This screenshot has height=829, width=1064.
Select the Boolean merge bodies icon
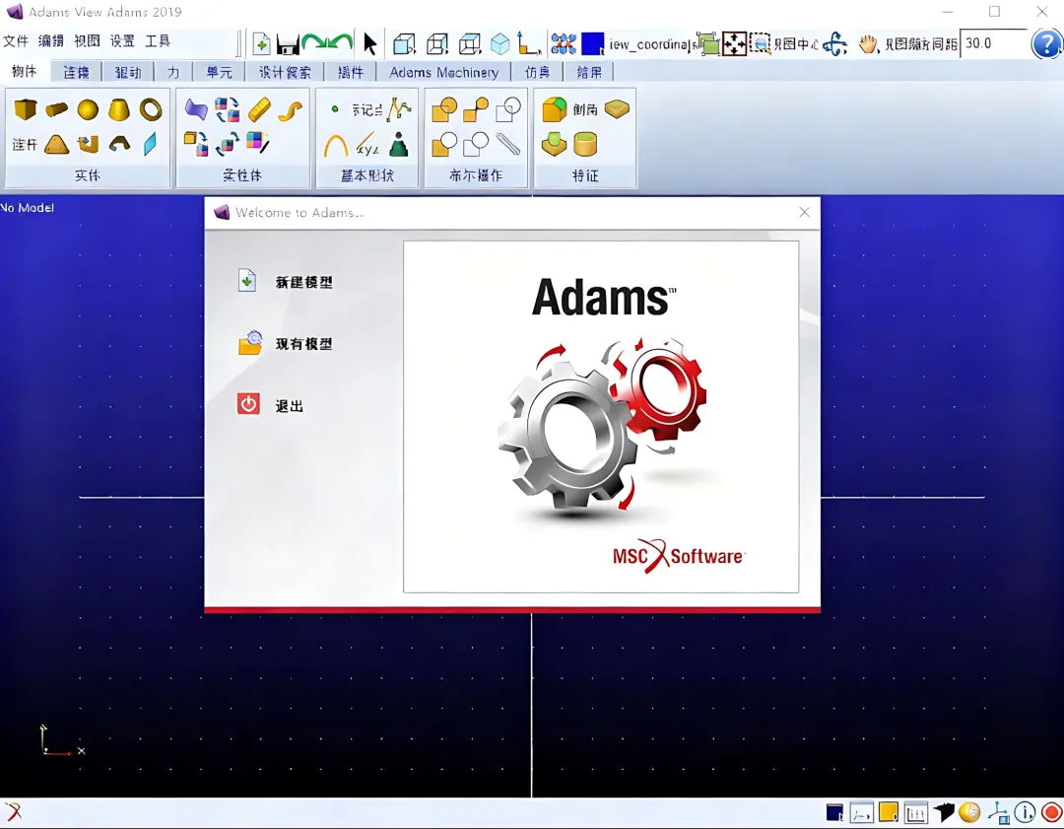(x=476, y=109)
